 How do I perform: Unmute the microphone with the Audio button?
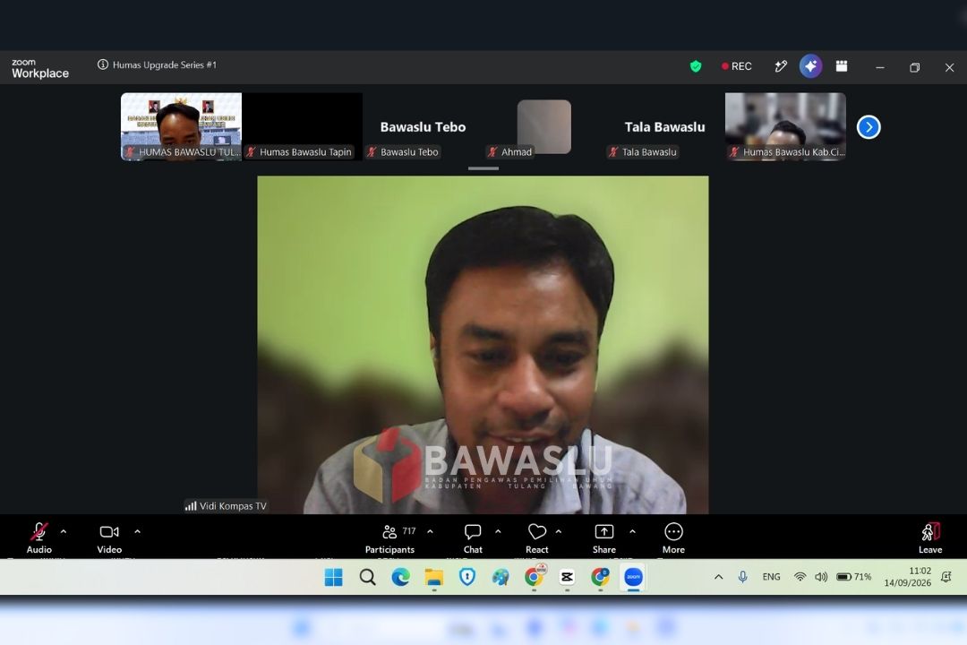click(x=39, y=537)
